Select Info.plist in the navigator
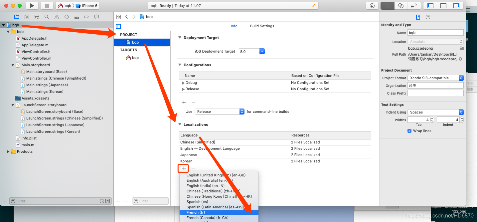 tap(29, 138)
